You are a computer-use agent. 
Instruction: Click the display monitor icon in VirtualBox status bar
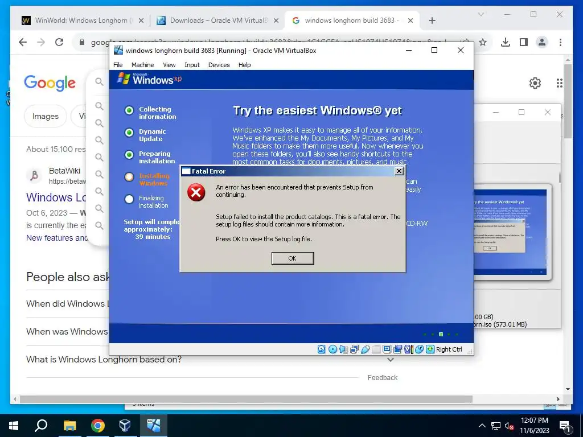pos(387,349)
